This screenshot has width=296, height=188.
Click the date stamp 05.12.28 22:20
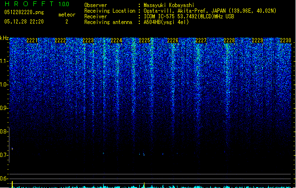click(24, 22)
